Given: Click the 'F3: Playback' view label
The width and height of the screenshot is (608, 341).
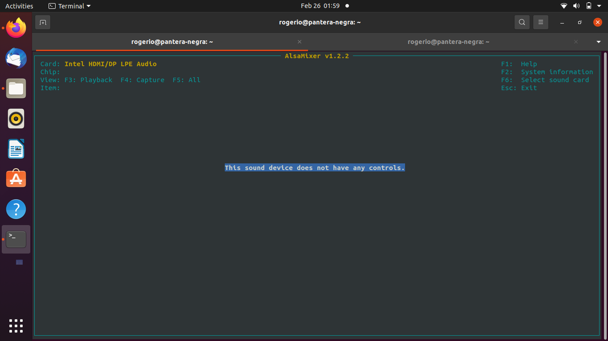Looking at the screenshot, I should pyautogui.click(x=89, y=80).
